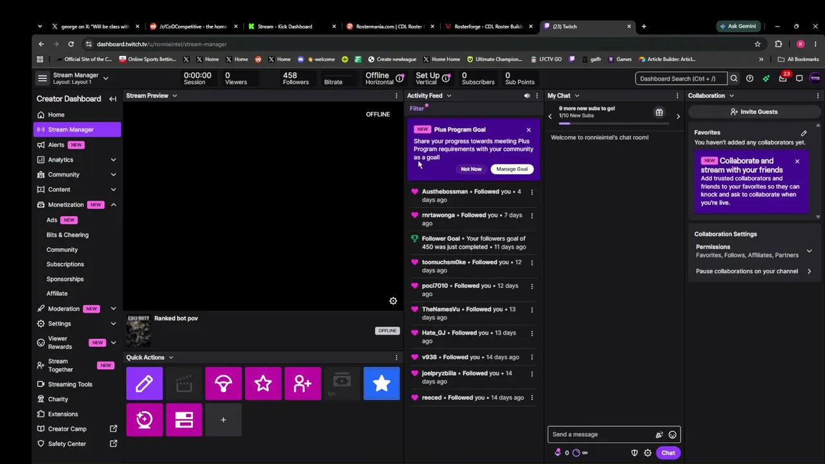Click the party popper icon in chat input
Viewport: 825px width, 464px height.
tap(659, 434)
